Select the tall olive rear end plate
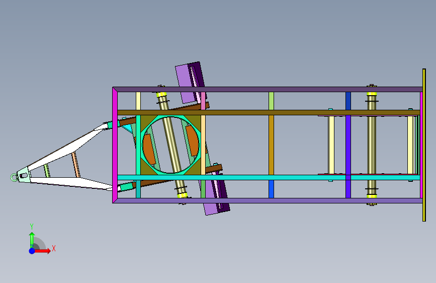Screen dimensions: 436x283 (424, 145)
